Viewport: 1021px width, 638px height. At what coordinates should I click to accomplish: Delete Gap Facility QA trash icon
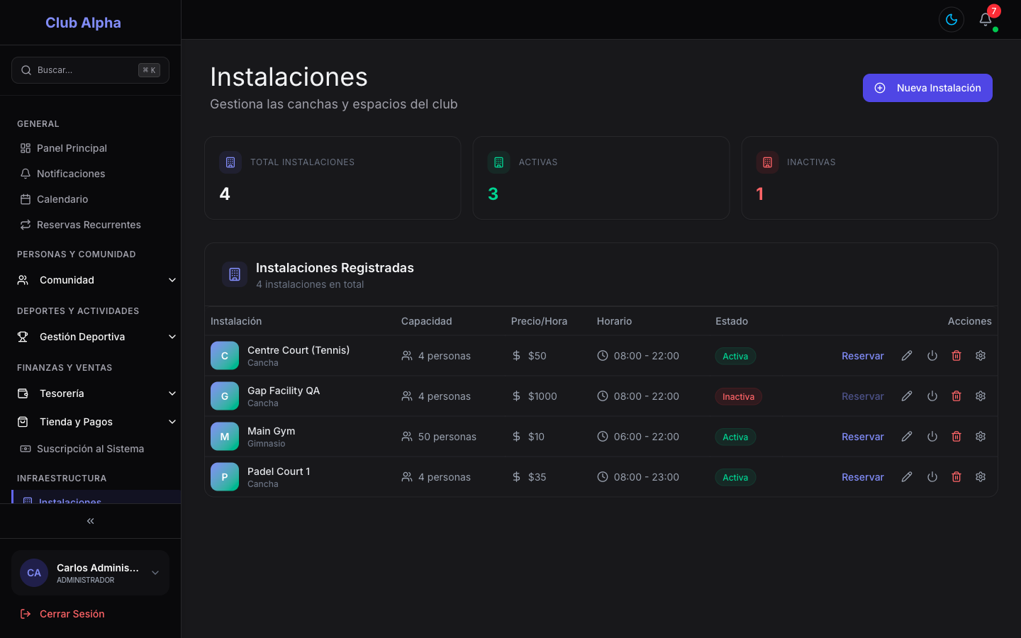click(x=956, y=396)
